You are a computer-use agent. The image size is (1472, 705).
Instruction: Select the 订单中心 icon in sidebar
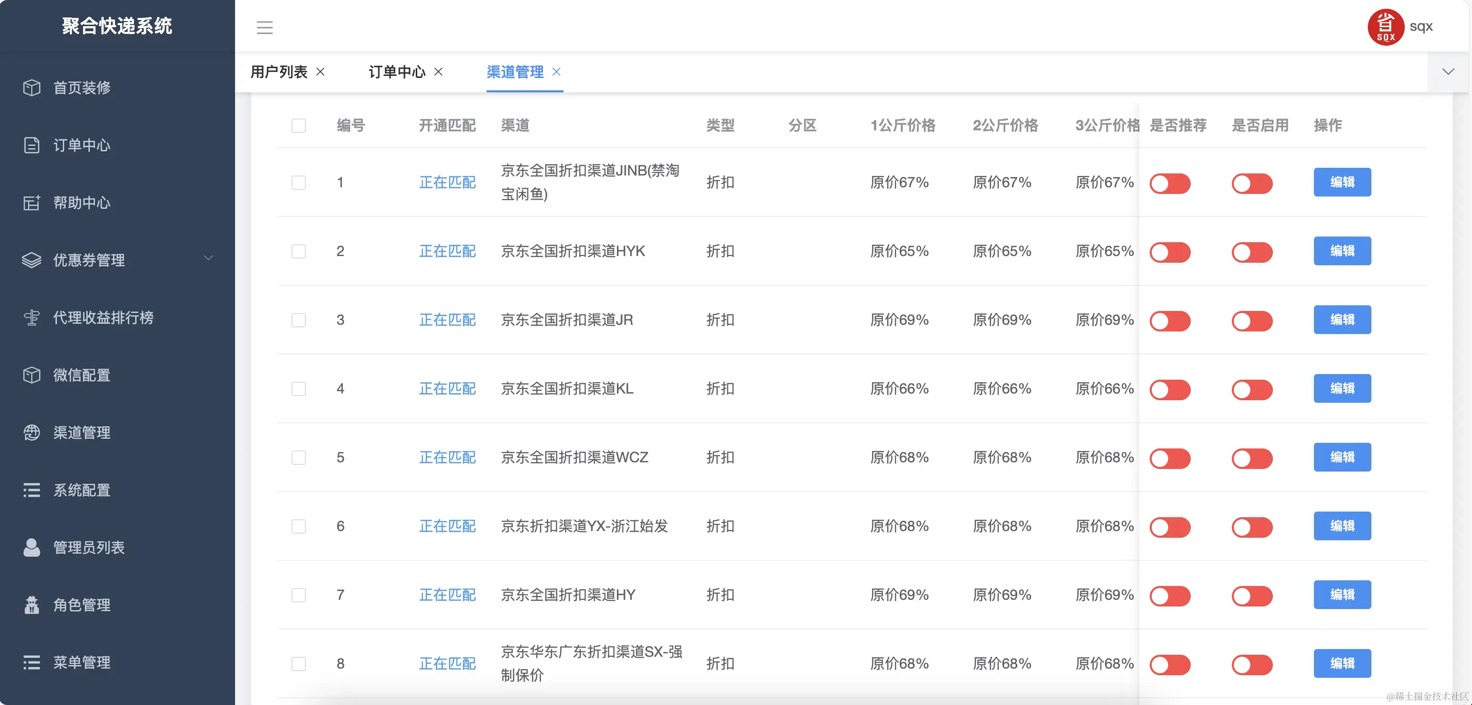click(x=31, y=145)
